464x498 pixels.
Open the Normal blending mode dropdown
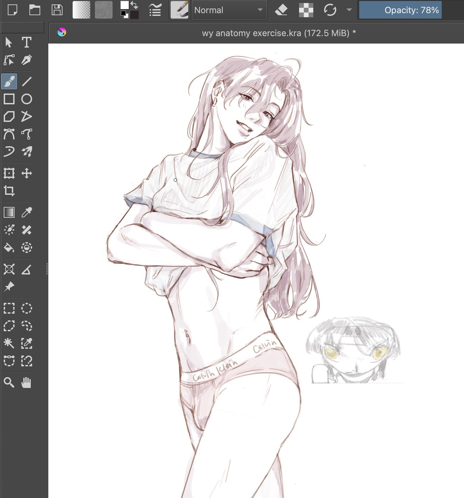pyautogui.click(x=229, y=10)
